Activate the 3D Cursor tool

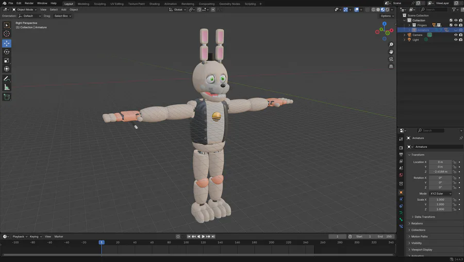click(7, 34)
